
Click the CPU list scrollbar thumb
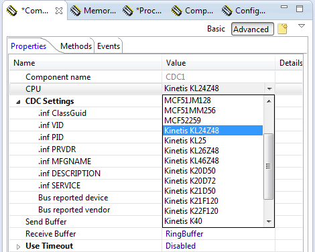click(268, 166)
